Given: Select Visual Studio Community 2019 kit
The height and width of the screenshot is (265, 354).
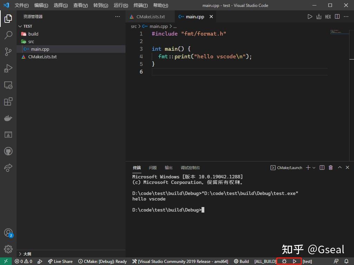Looking at the screenshot, I should coord(180,262).
